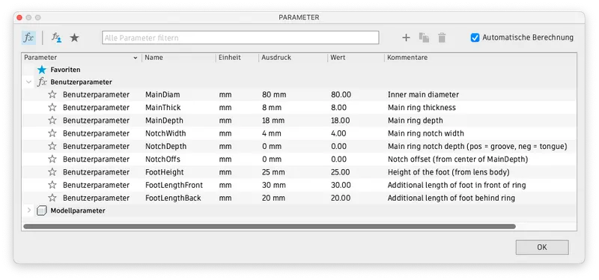599x280 pixels.
Task: Select the NotchDepth name cell
Action: click(x=165, y=146)
